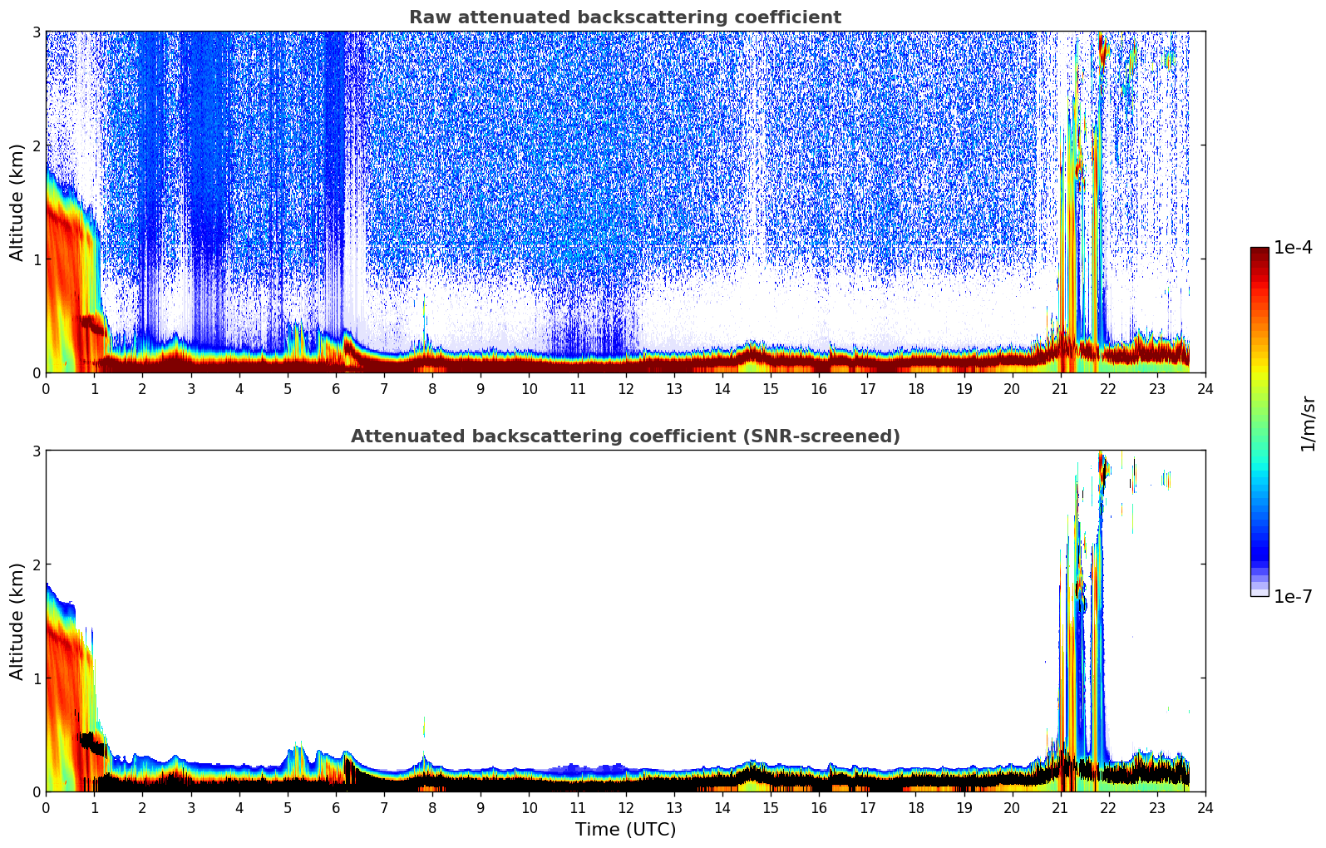
Task: Click hour tick "12" under the SNR-screened plot
Action: pos(625,808)
